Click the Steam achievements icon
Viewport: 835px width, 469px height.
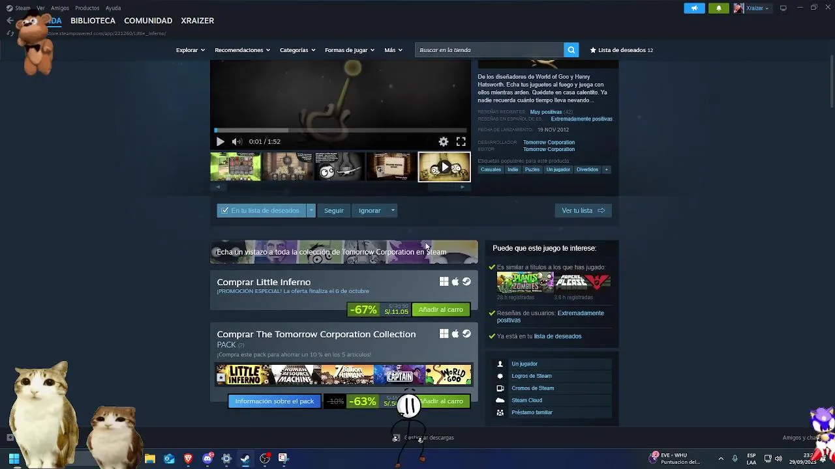click(500, 376)
